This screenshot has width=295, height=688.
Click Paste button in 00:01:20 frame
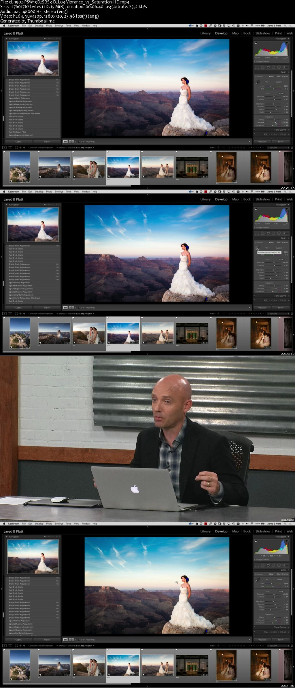47,142
